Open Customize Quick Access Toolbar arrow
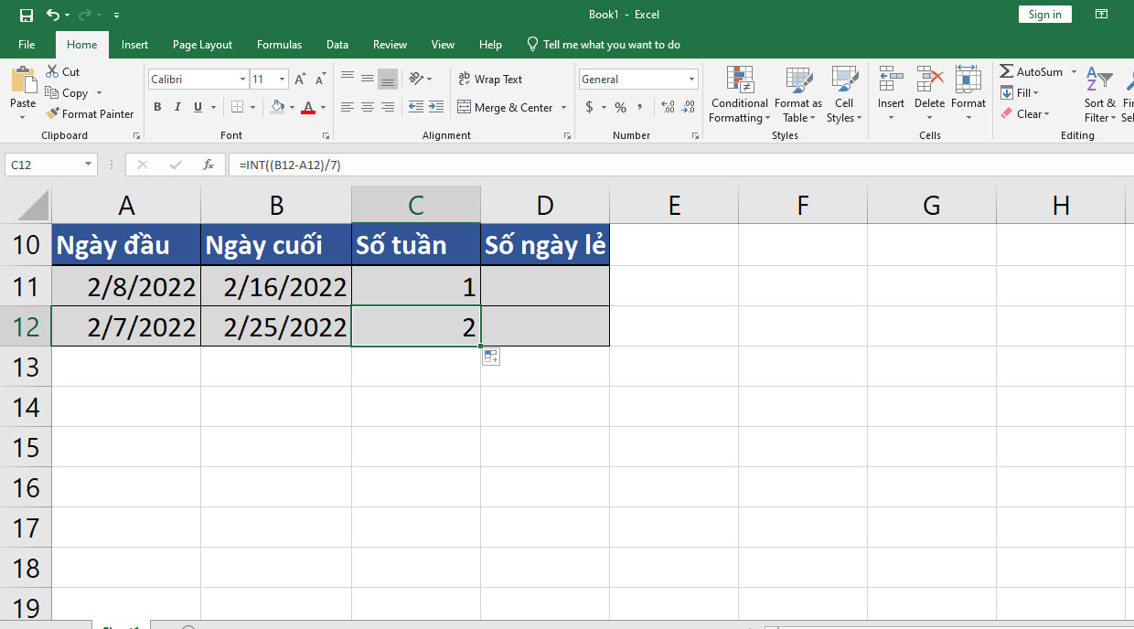 tap(116, 16)
